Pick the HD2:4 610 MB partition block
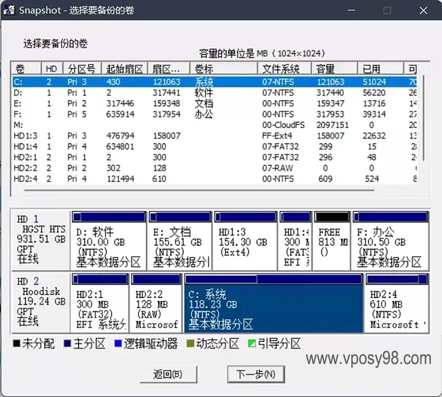 [396, 304]
